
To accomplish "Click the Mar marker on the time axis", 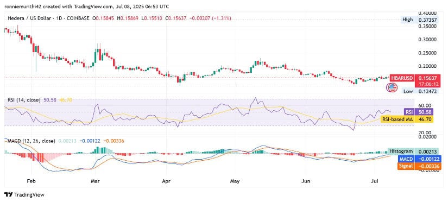I will coord(95,181).
